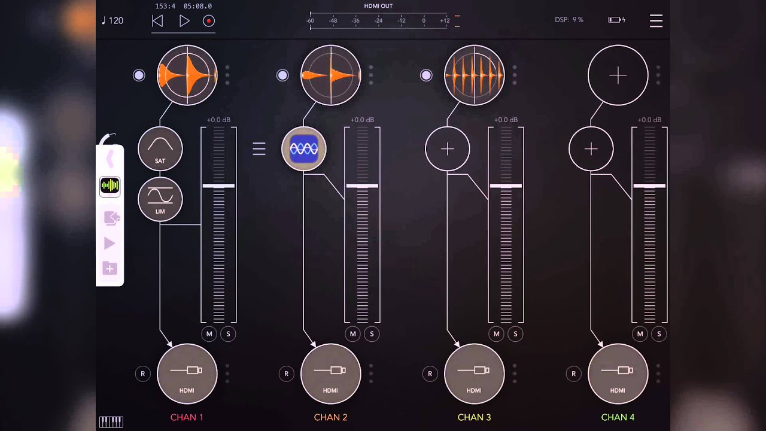Click the 120 tempo display
Screen dimensions: 766x431
[113, 21]
